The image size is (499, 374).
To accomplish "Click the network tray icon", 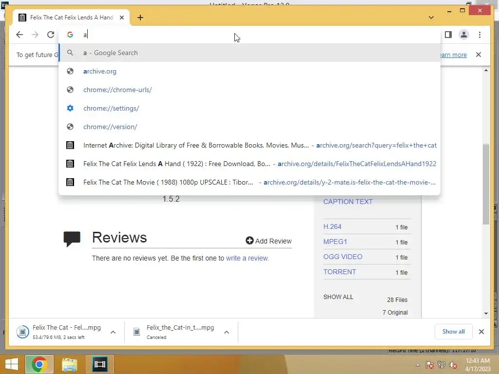I will pos(441,365).
